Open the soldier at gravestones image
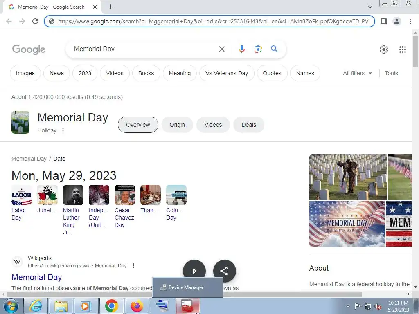 coord(348,177)
